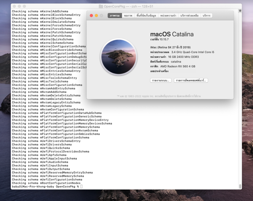Click the split pane icon in Terminal window
The image size is (253, 201).
(240, 11)
